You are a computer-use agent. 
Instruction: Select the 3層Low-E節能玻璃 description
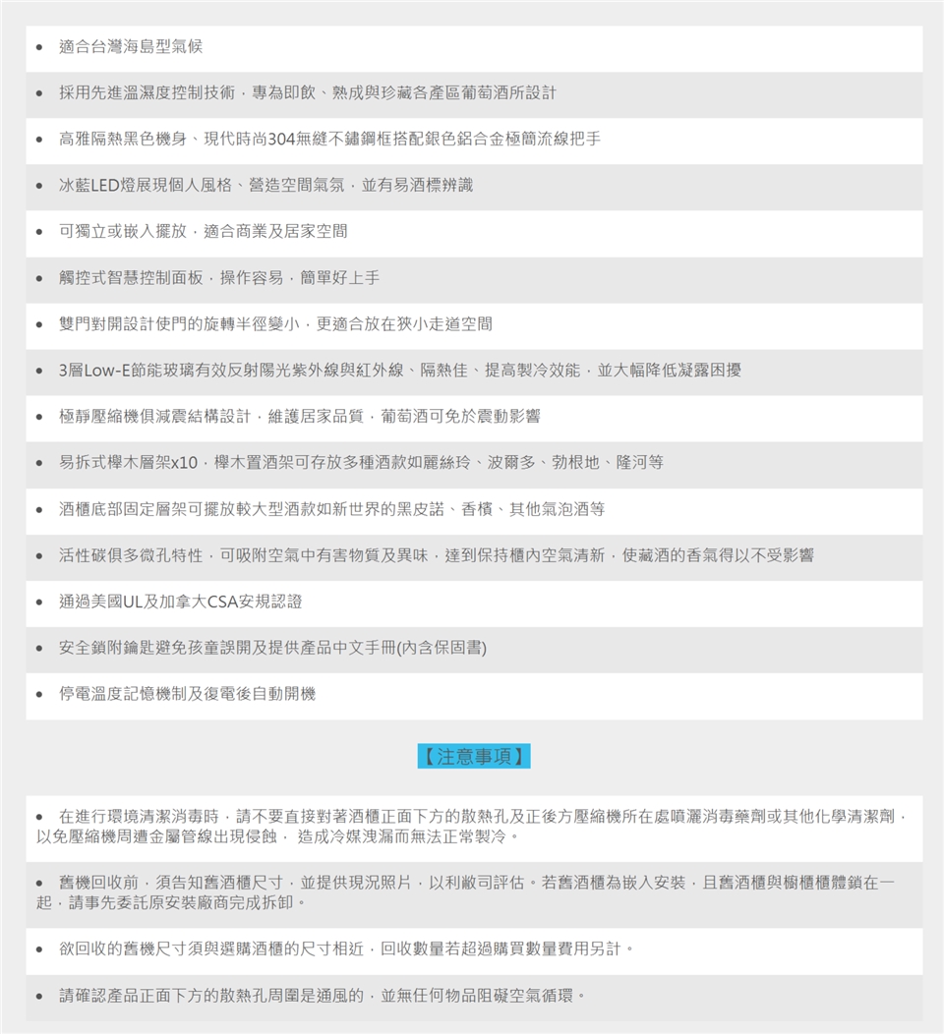[399, 371]
